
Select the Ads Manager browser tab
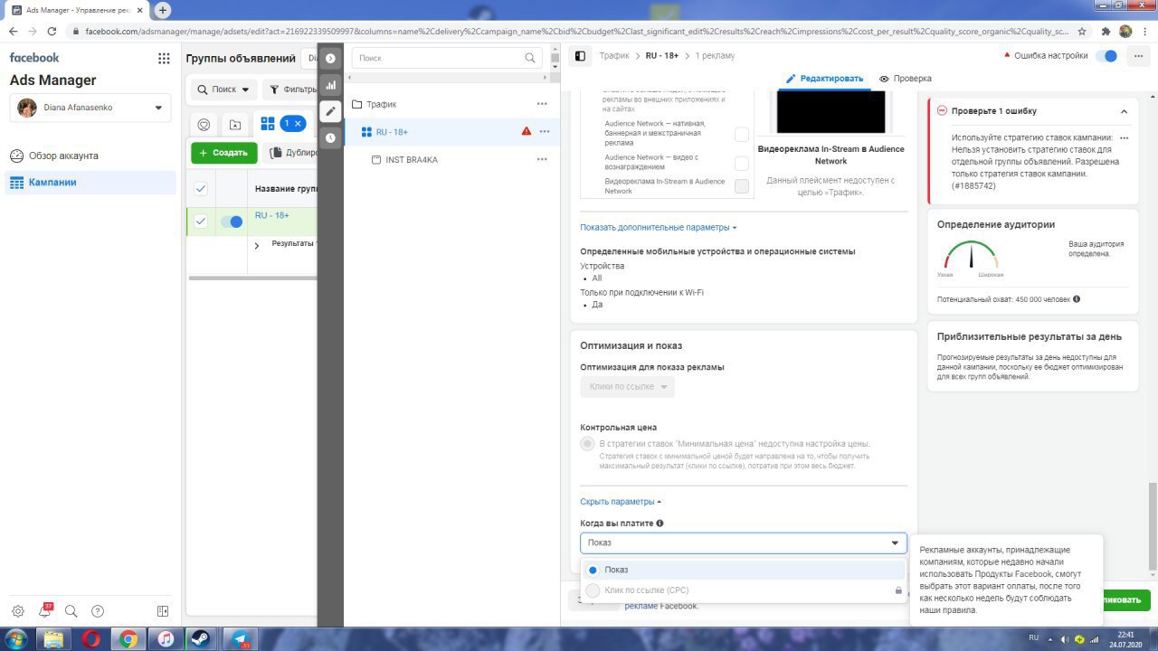click(x=75, y=10)
